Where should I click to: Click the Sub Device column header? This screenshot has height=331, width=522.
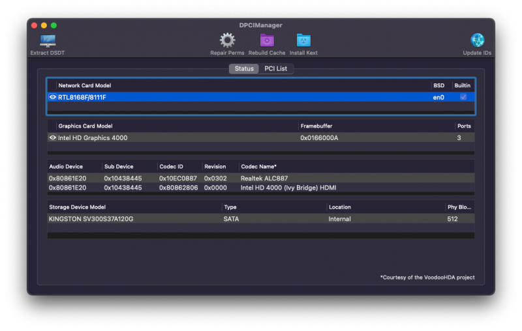pos(119,167)
